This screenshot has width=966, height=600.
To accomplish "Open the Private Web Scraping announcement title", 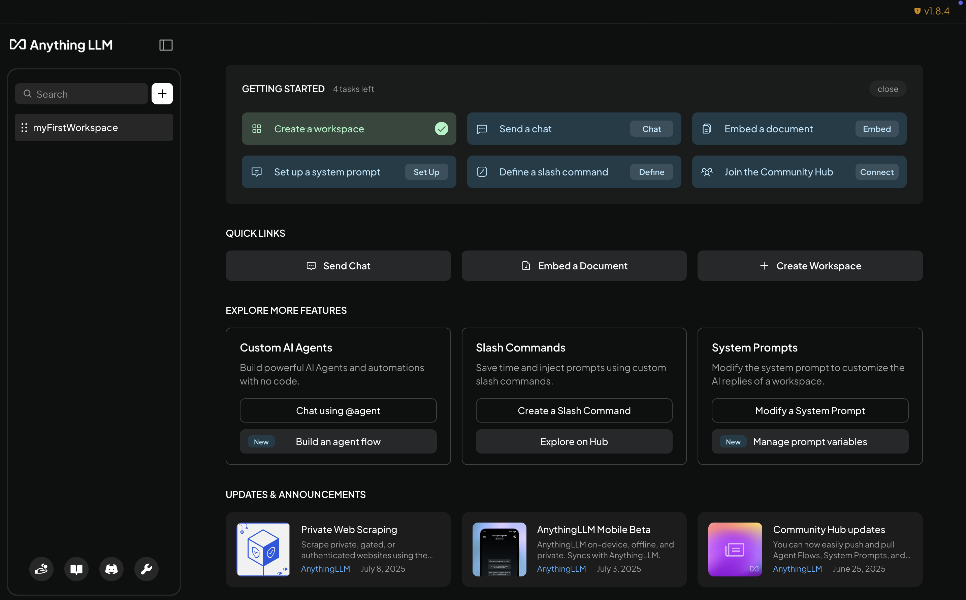I will [349, 529].
